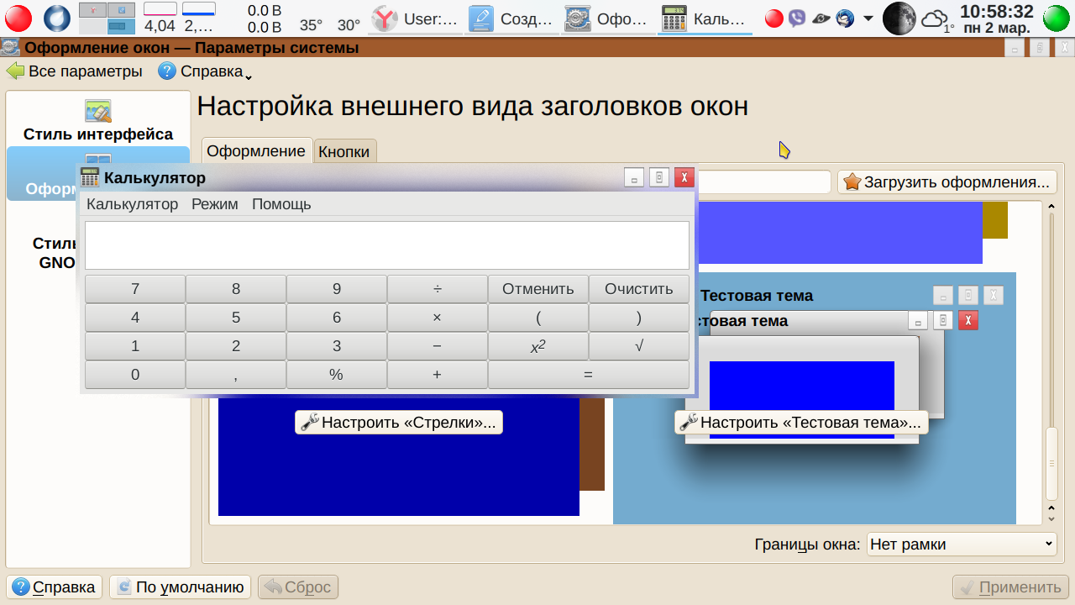Image resolution: width=1075 pixels, height=605 pixels.
Task: Click the theme list scrollbar handle
Action: click(1050, 464)
